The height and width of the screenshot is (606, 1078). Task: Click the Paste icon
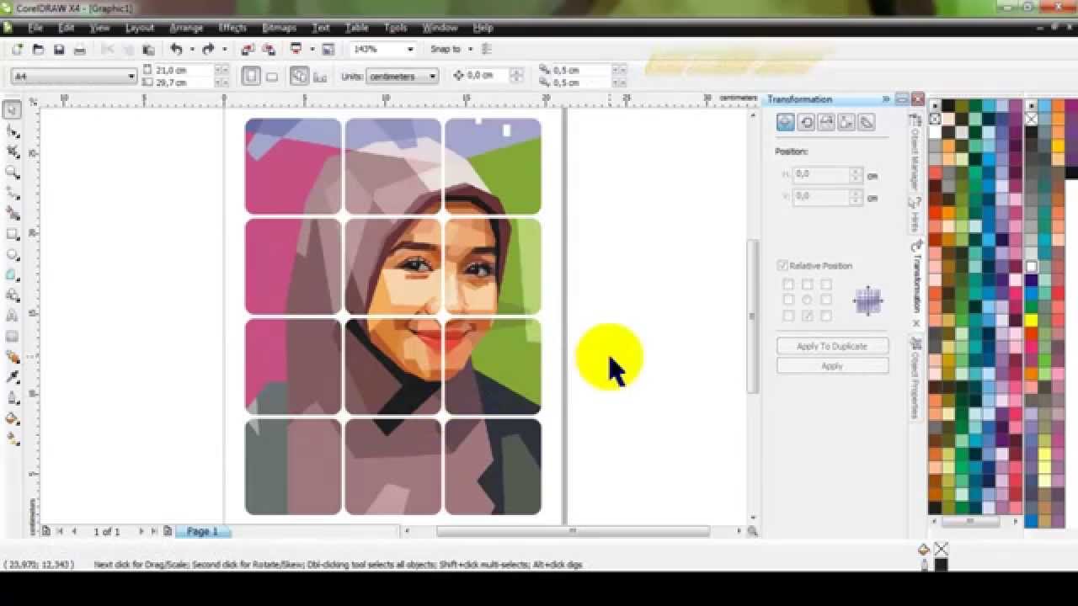pos(148,50)
